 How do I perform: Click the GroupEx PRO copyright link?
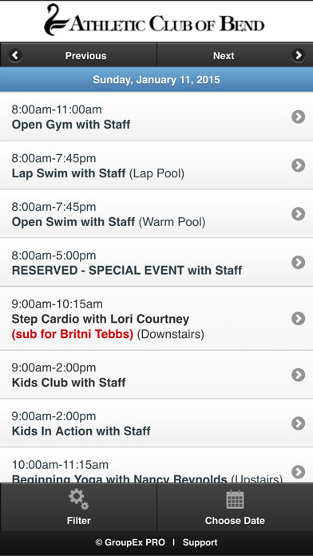pyautogui.click(x=130, y=542)
